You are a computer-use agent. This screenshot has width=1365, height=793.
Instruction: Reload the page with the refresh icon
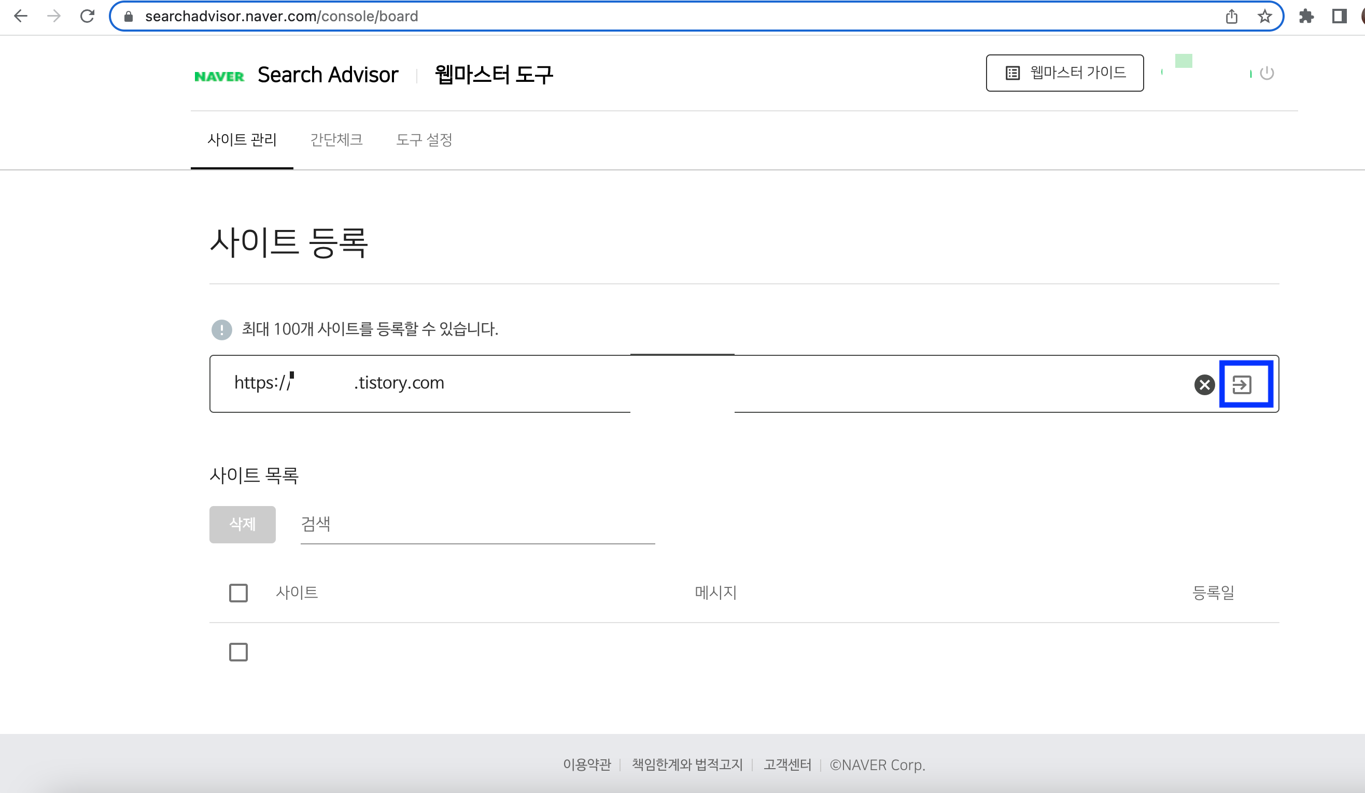[x=87, y=16]
